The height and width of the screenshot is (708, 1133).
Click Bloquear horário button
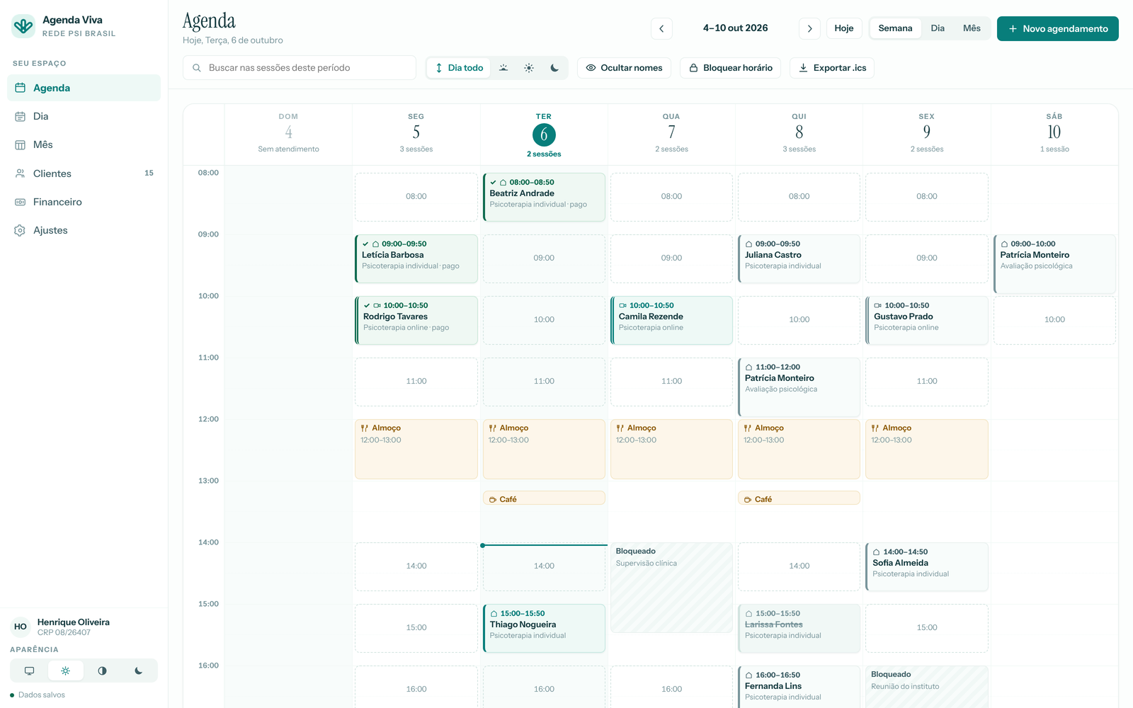tap(731, 68)
